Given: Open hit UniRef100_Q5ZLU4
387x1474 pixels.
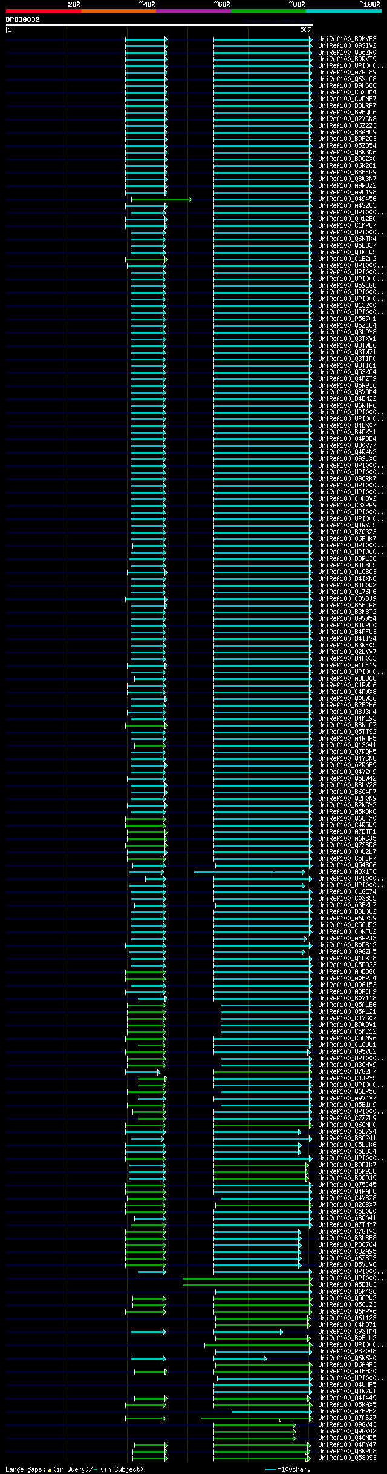Looking at the screenshot, I should 347,326.
